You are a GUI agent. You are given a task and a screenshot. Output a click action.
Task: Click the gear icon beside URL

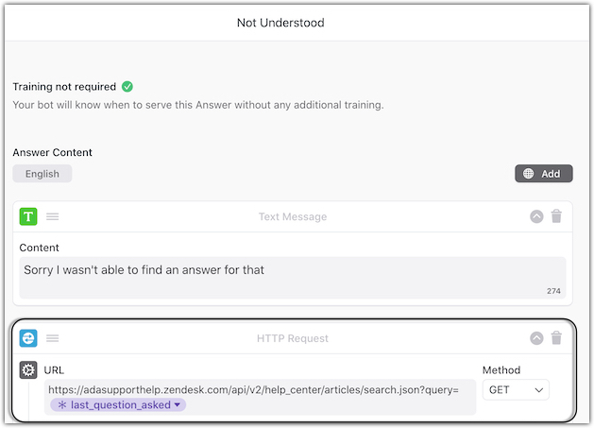coord(28,370)
